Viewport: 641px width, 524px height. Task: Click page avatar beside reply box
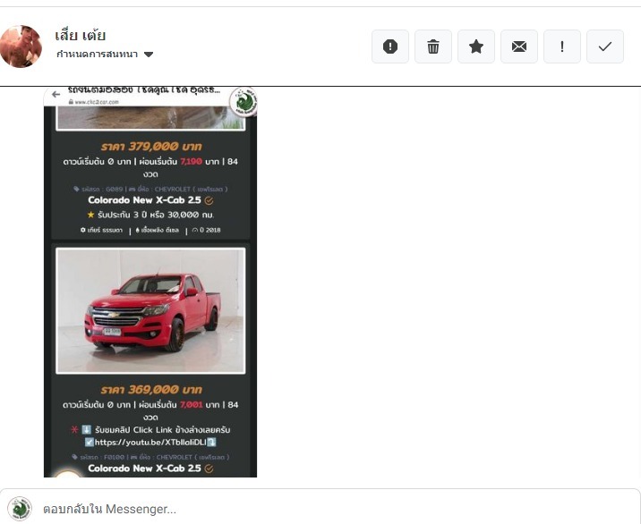(x=20, y=509)
